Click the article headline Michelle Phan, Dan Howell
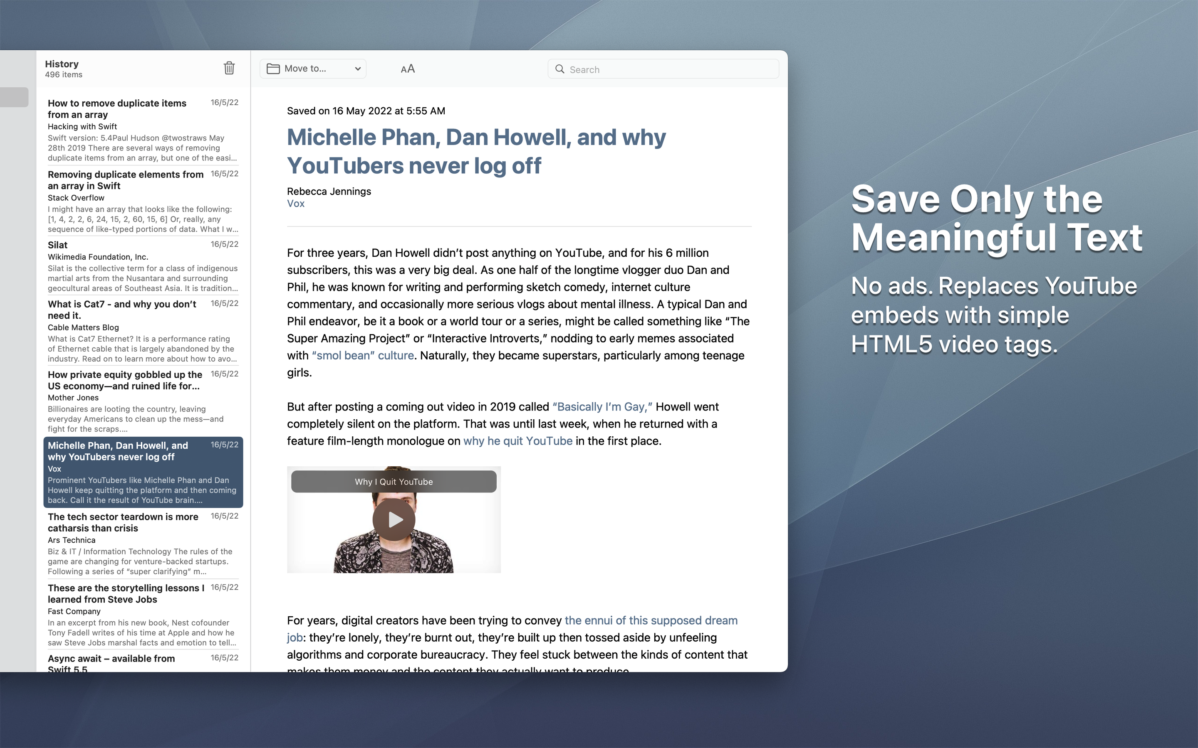 (x=476, y=151)
